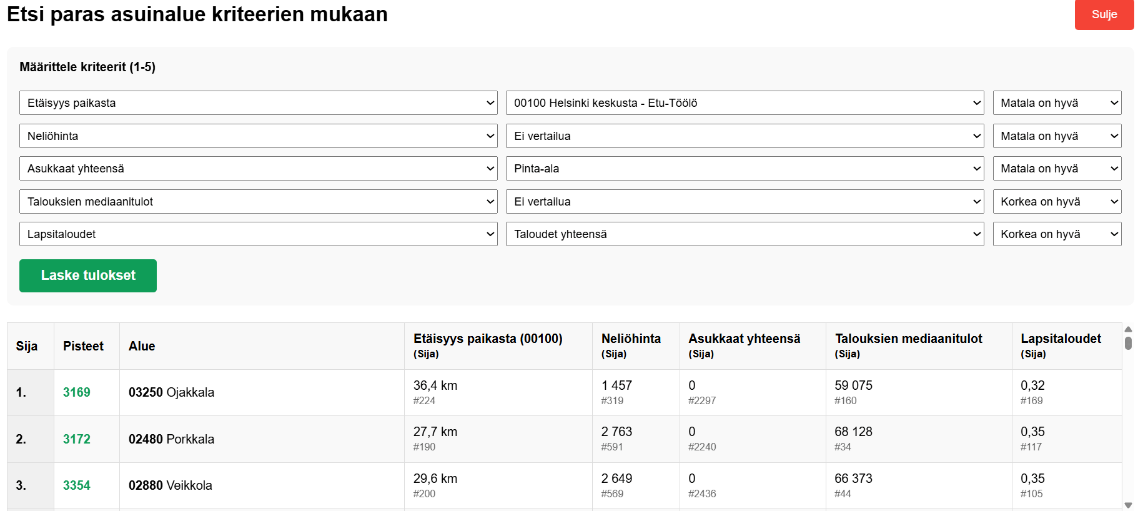This screenshot has width=1138, height=511.
Task: Click the Määrittele kriteerit (1-5) heading
Action: (87, 67)
